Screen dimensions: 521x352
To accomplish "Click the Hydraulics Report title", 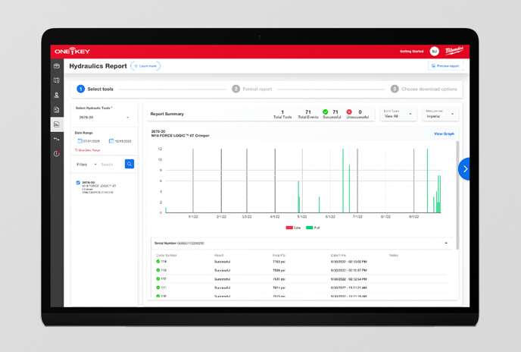I will point(98,66).
